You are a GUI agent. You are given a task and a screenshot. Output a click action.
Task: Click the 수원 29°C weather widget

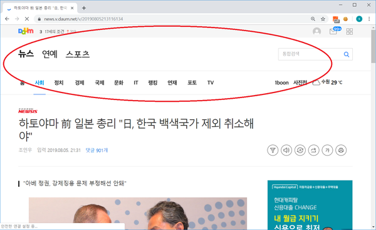327,82
